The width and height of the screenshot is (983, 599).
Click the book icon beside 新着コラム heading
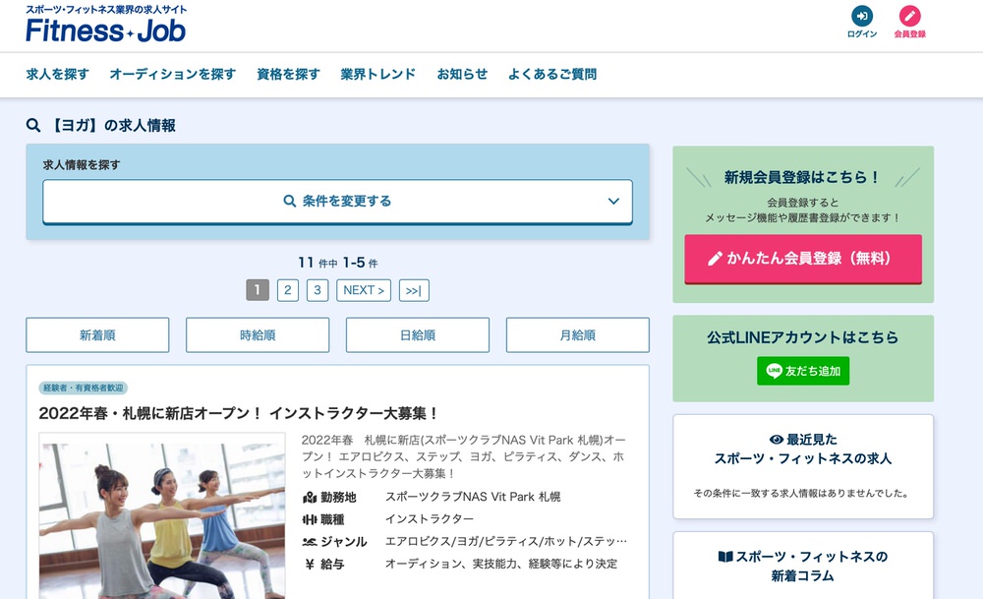click(725, 557)
